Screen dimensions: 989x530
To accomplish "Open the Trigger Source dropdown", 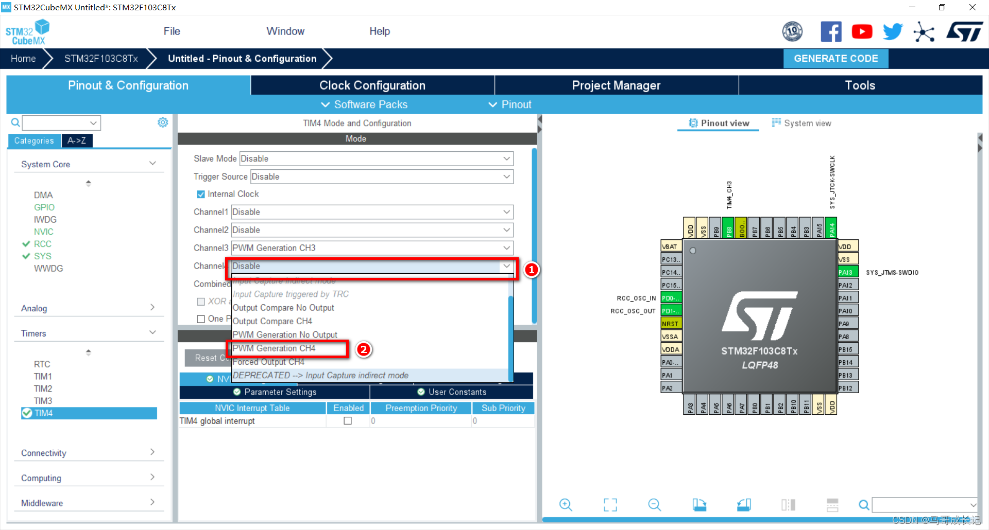I will (x=382, y=176).
